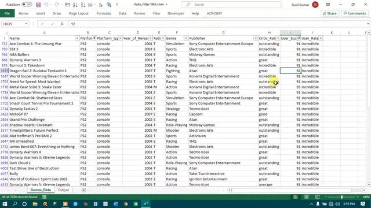Open File Explorer from the taskbar
Viewport: 371px width, 208px height.
(35, 204)
